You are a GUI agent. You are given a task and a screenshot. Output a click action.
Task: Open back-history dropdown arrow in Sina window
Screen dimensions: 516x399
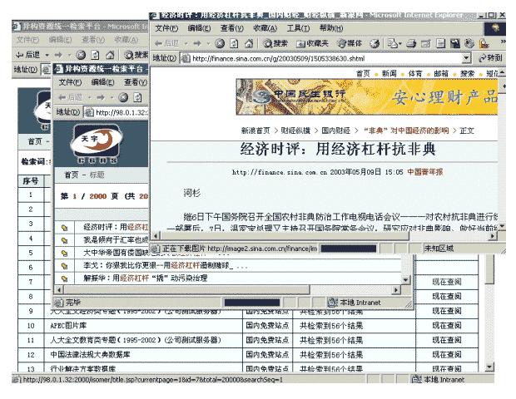click(x=186, y=43)
